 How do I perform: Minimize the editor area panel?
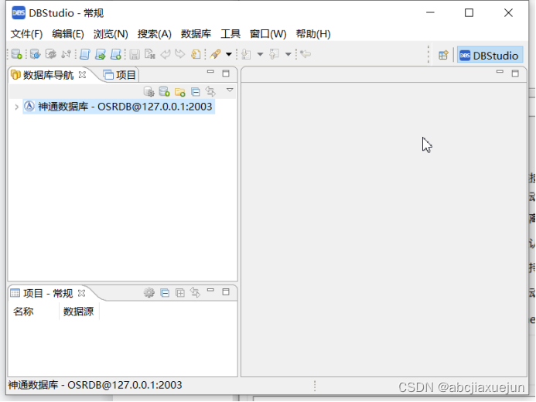point(500,72)
